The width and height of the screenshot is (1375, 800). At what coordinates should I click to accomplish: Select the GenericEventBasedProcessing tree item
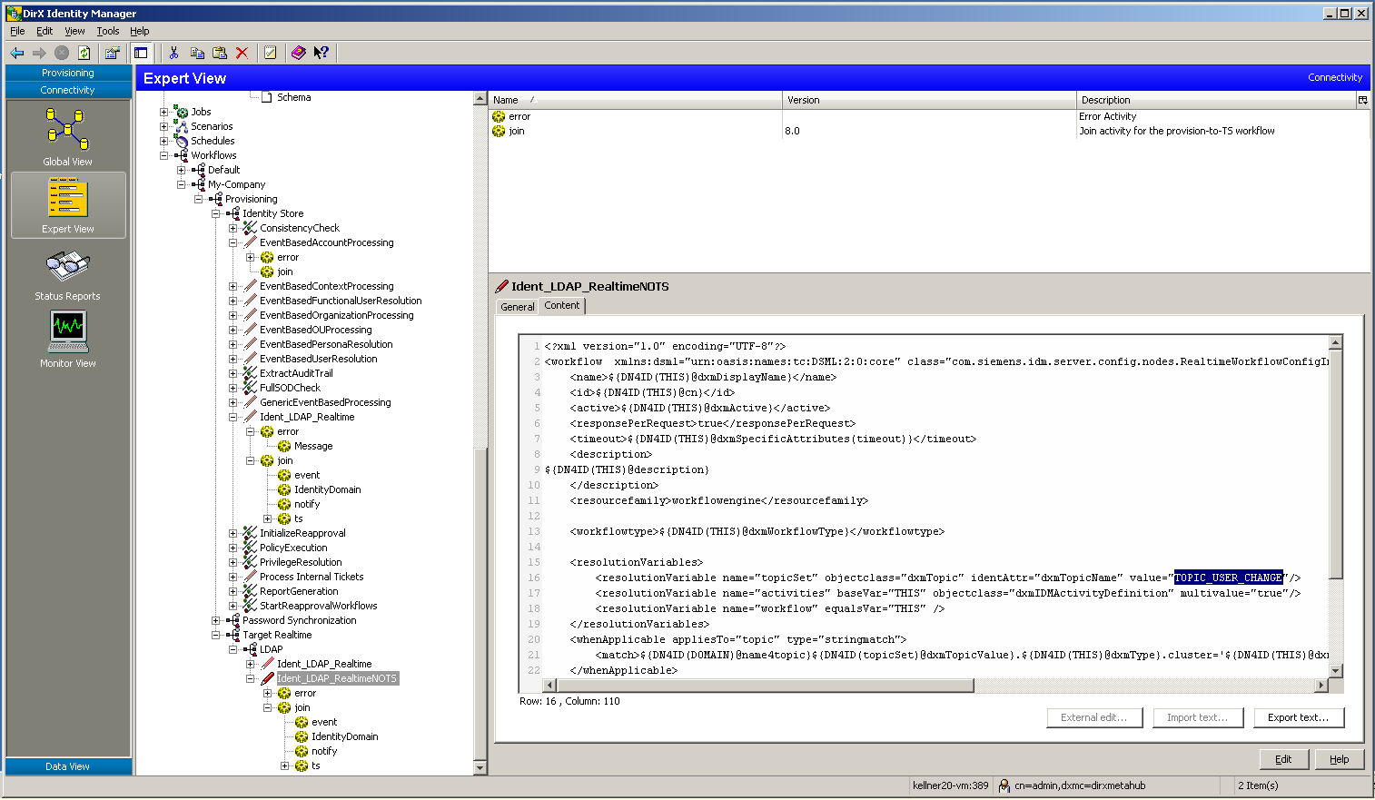[325, 402]
